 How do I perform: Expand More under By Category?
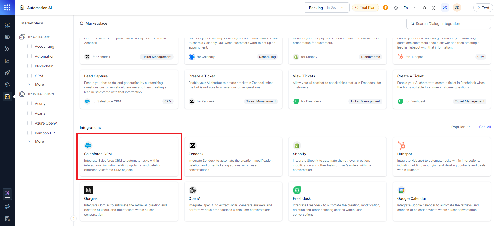tap(39, 84)
